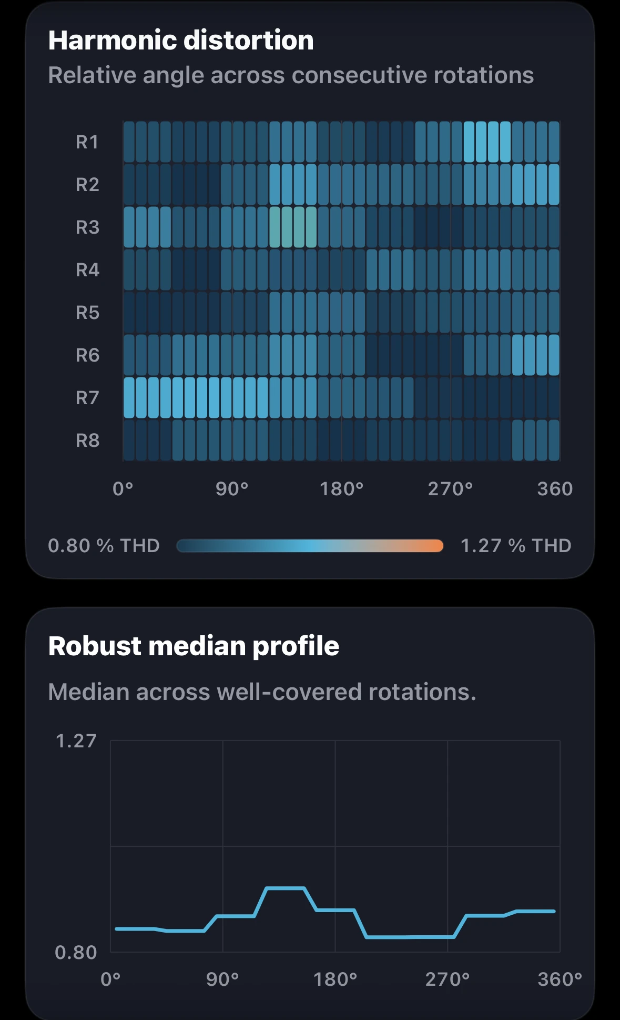Select the R6 row label
This screenshot has width=620, height=1020.
pyautogui.click(x=87, y=355)
